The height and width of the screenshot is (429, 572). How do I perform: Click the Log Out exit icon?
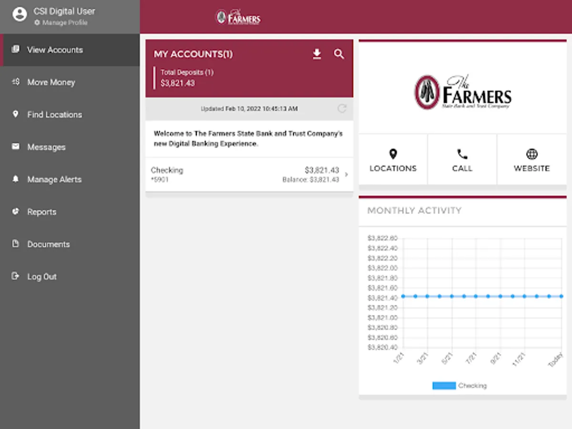16,276
